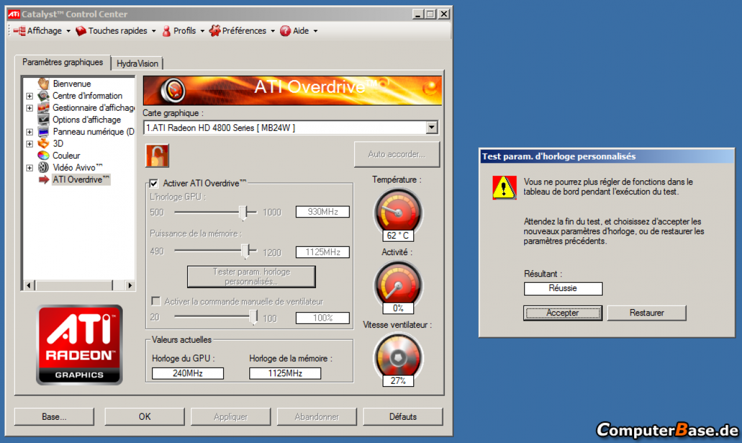Click the Panneau numérique monitor icon
This screenshot has height=443, width=742.
click(43, 132)
